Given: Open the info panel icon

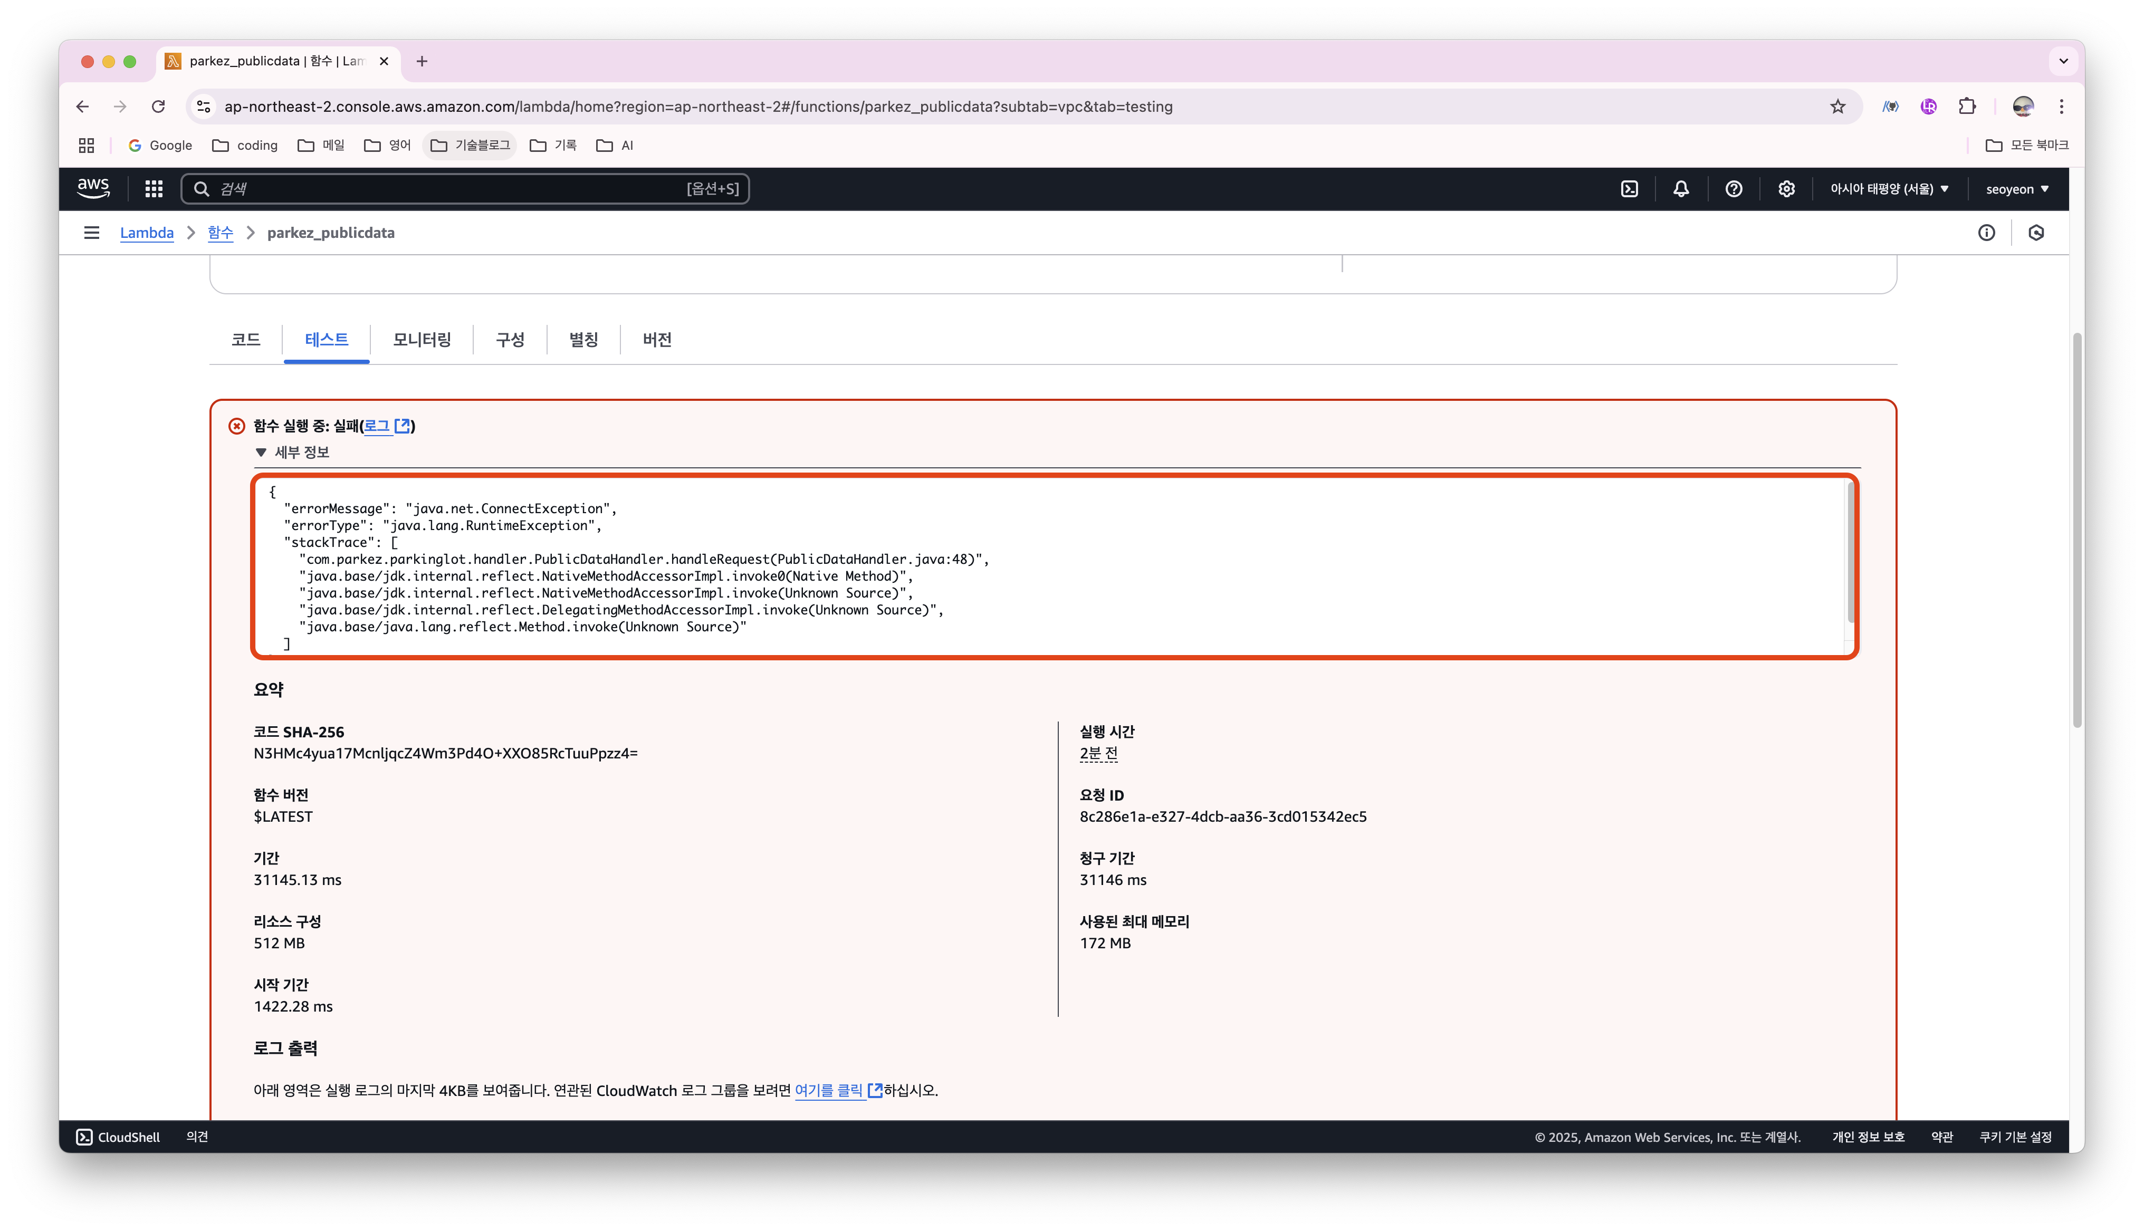Looking at the screenshot, I should click(x=1986, y=233).
